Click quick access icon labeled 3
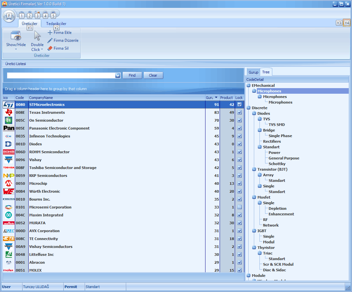The width and height of the screenshot is (352, 292). coord(38,15)
